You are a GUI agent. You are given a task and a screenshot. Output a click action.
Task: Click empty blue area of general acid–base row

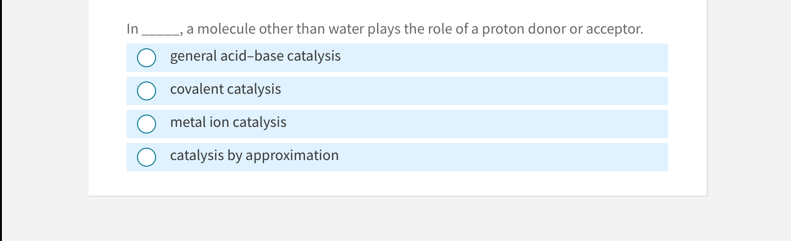(503, 58)
